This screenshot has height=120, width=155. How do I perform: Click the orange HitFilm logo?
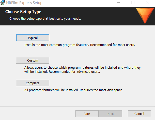click(145, 16)
